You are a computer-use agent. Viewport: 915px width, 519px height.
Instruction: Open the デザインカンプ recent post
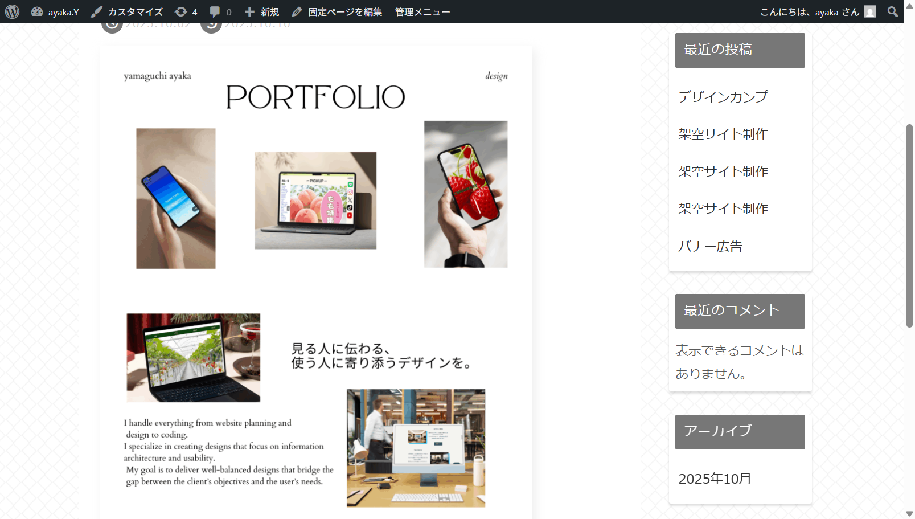tap(723, 97)
